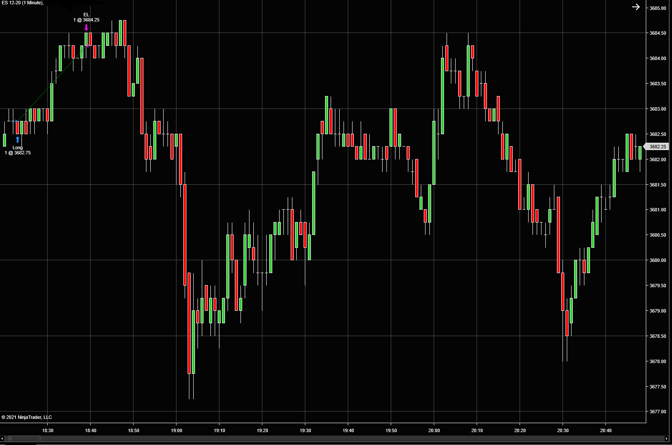Click the scroll-to-latest arrow icon at top right

click(x=636, y=7)
